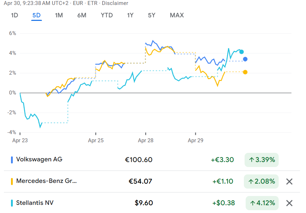Open the Disclaimer link
This screenshot has height=213, width=306.
(115, 3)
